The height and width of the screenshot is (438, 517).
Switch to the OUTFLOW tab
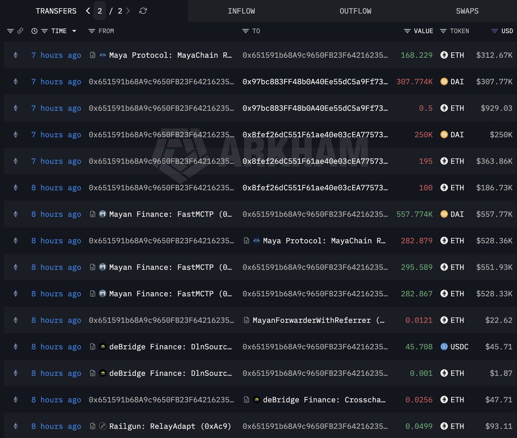pyautogui.click(x=355, y=11)
